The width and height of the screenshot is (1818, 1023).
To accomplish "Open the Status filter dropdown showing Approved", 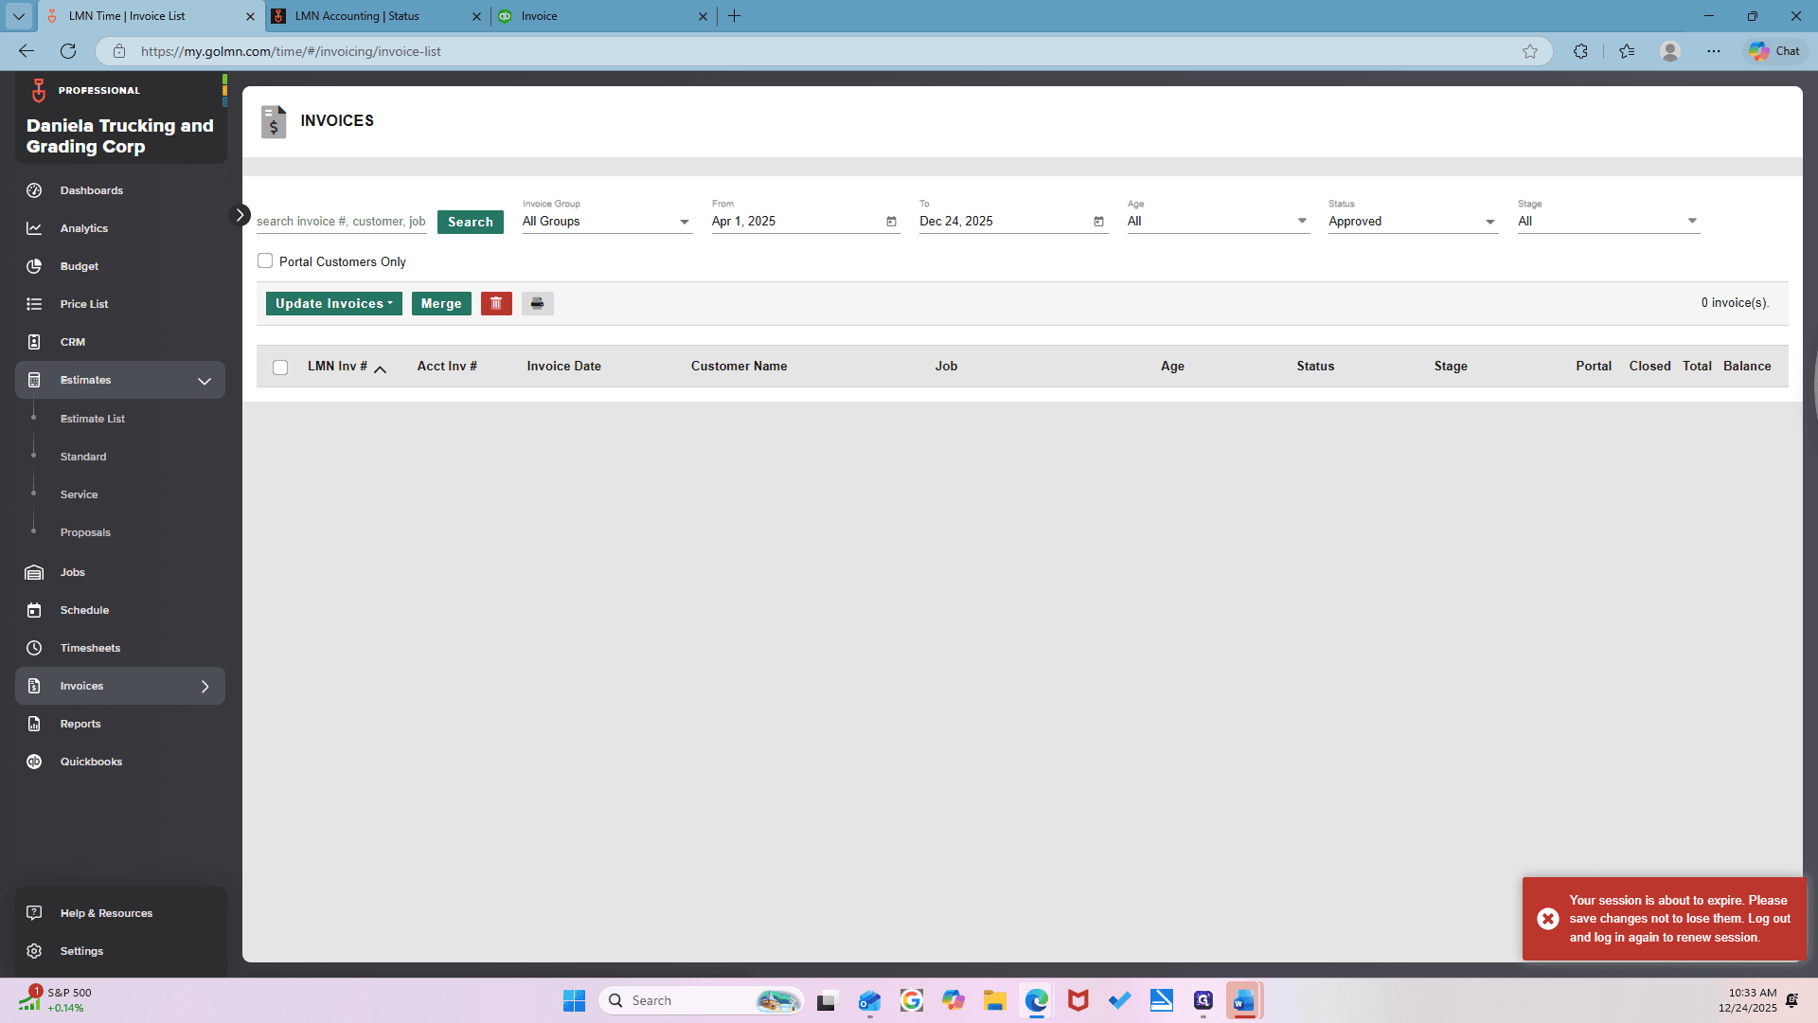I will click(x=1413, y=222).
